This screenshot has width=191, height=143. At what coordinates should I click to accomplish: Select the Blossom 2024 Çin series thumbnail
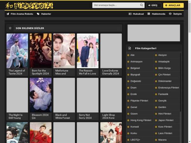tap(40, 95)
